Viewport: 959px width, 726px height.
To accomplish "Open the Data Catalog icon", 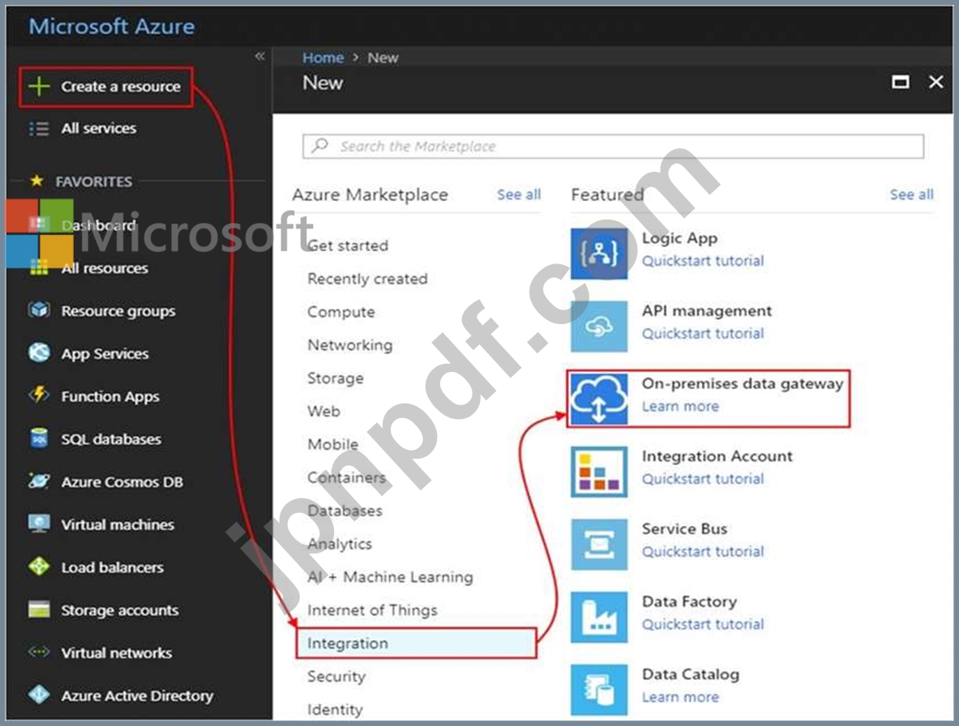I will click(599, 690).
